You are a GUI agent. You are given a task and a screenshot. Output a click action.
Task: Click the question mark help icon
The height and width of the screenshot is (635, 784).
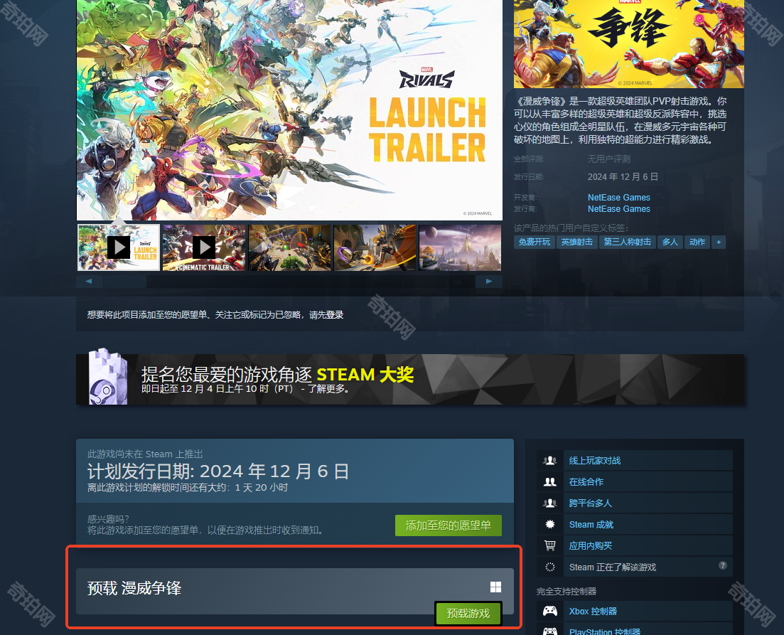click(x=722, y=566)
